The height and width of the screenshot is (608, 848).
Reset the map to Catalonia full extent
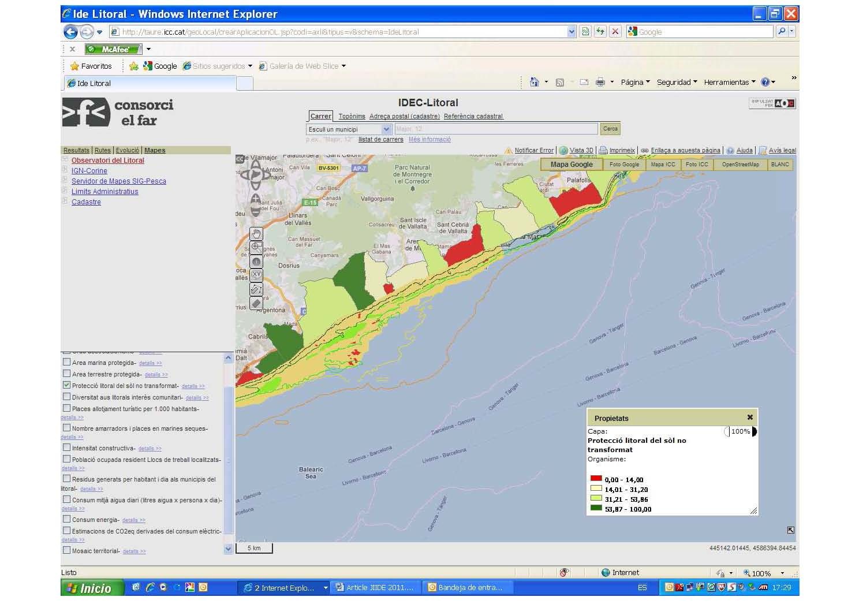(255, 174)
